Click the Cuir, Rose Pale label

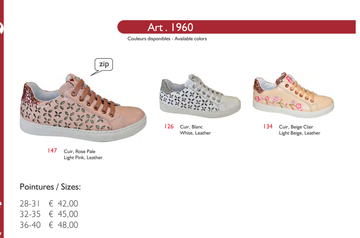(79, 151)
